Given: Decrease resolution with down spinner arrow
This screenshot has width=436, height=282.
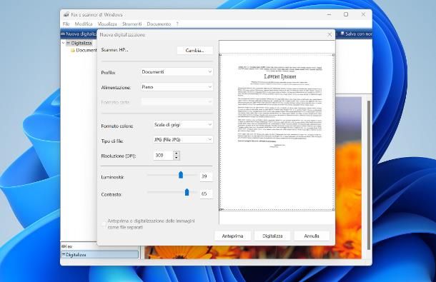Looking at the screenshot, I should 177,158.
